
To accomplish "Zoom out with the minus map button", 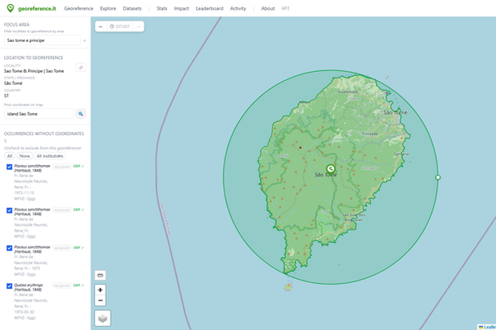I will click(x=100, y=301).
